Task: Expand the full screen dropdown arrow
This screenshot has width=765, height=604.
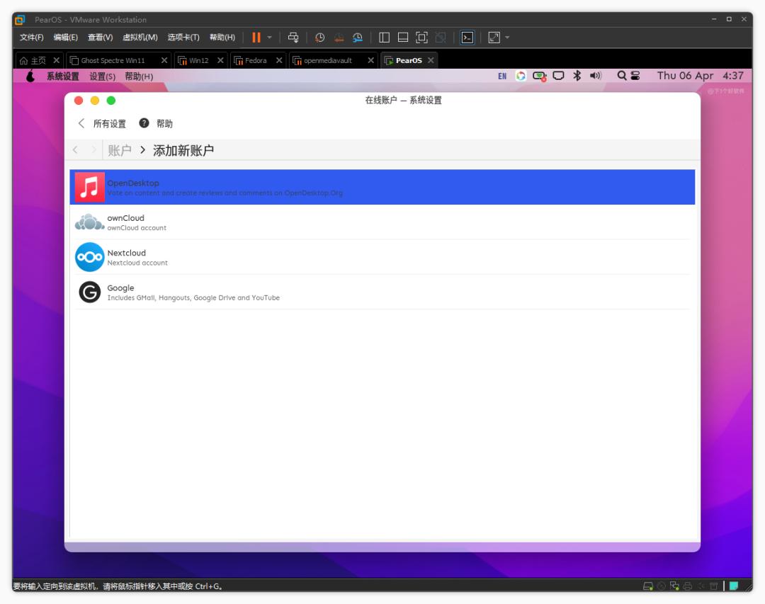Action: (507, 37)
